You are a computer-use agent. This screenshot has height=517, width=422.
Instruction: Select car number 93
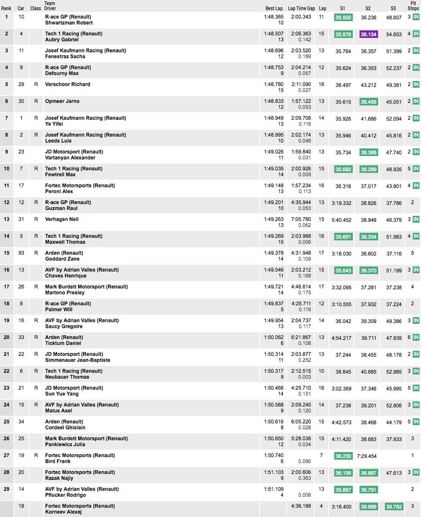(x=21, y=253)
